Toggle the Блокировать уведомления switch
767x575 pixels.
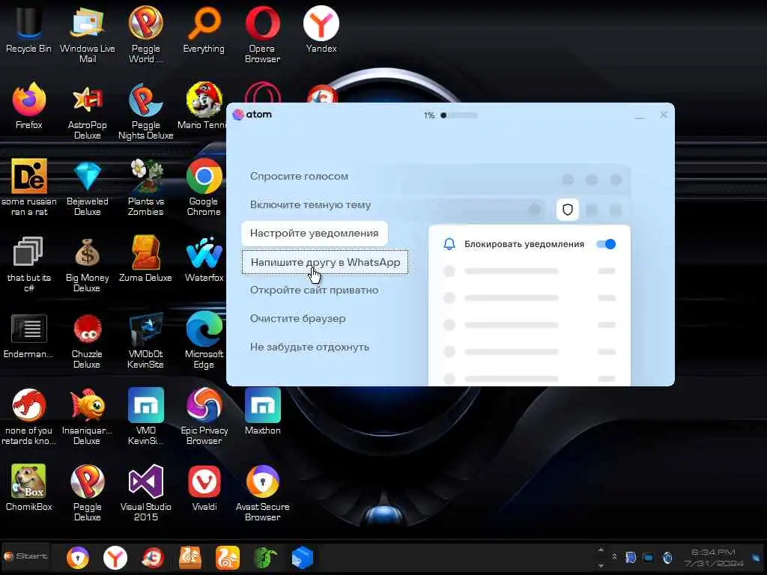(x=606, y=244)
